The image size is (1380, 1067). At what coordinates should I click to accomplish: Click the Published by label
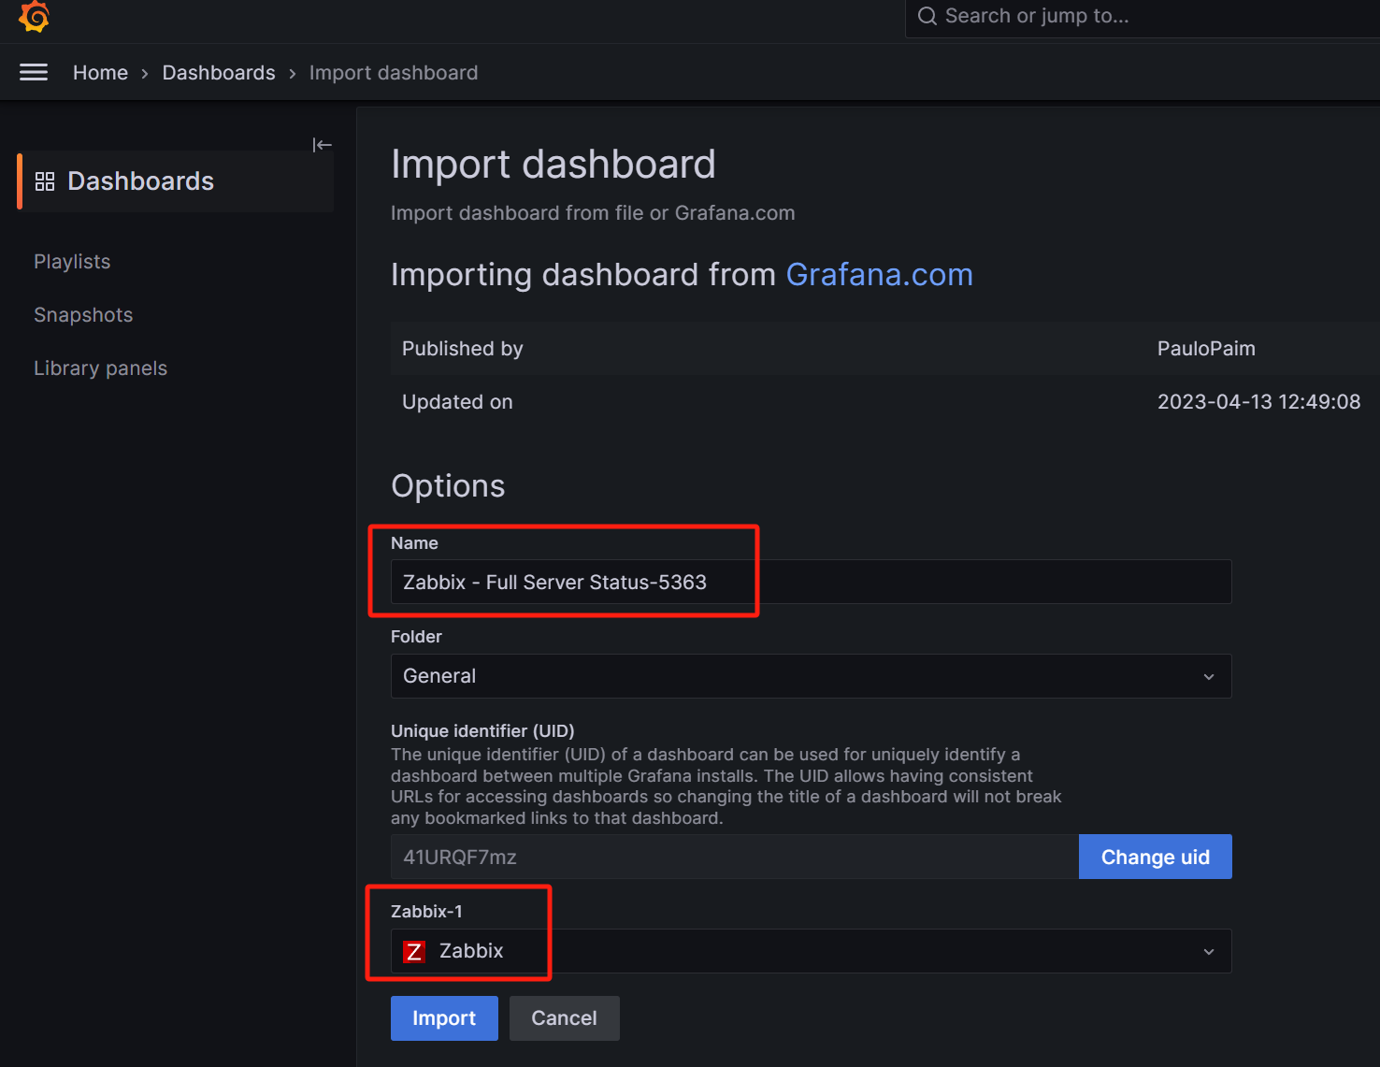pyautogui.click(x=462, y=349)
